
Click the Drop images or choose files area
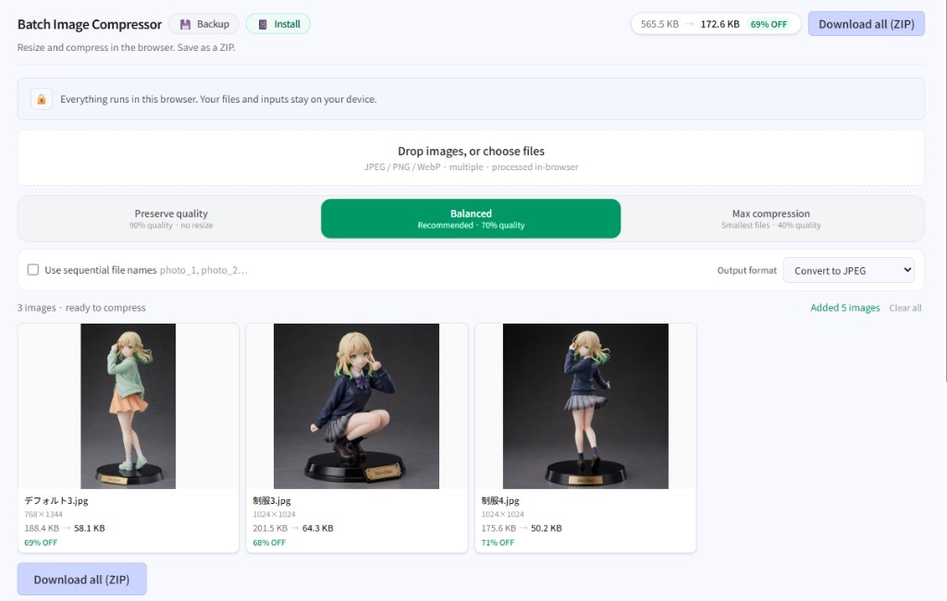(x=471, y=158)
